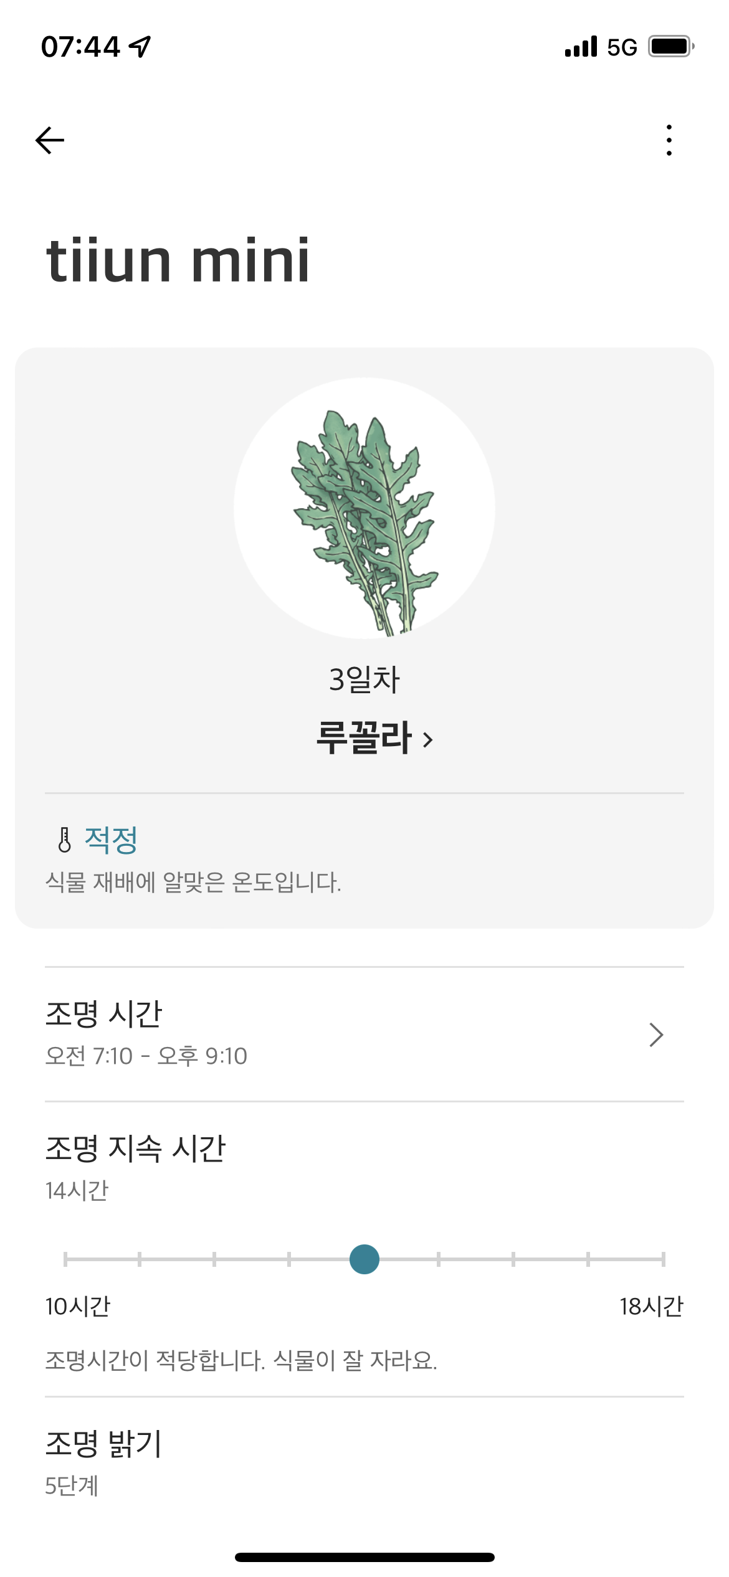
Task: Expand the chevron next to 루꼴라
Action: click(x=428, y=740)
